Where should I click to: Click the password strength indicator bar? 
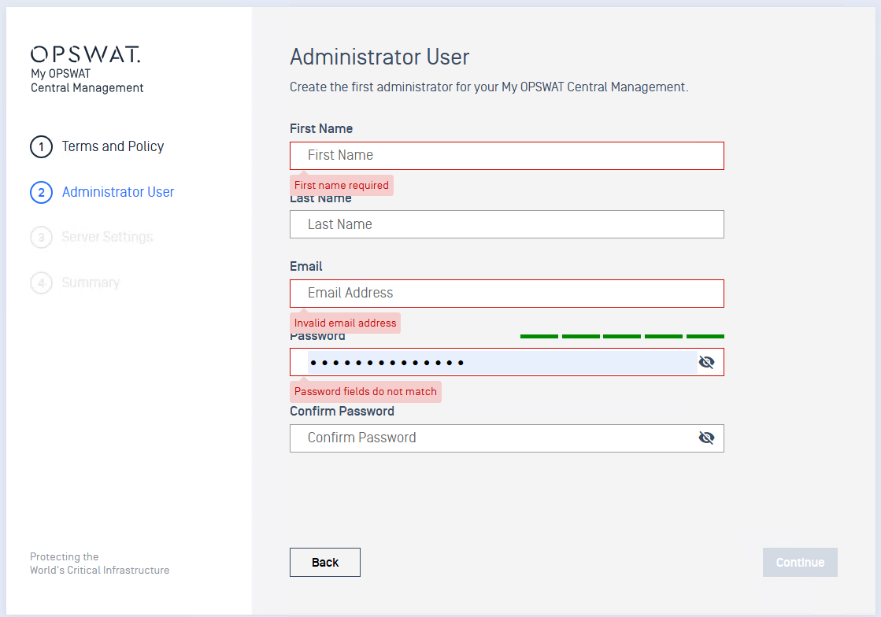(x=622, y=336)
